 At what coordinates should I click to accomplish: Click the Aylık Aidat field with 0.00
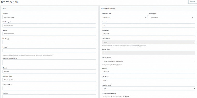148,80
